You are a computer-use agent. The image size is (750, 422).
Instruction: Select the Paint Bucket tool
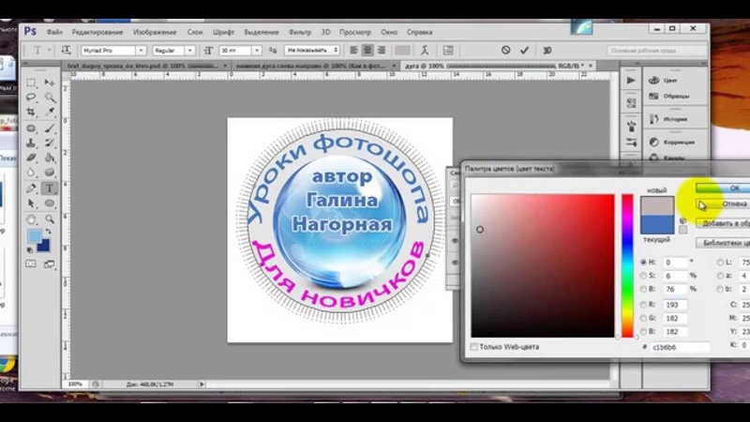[x=50, y=158]
